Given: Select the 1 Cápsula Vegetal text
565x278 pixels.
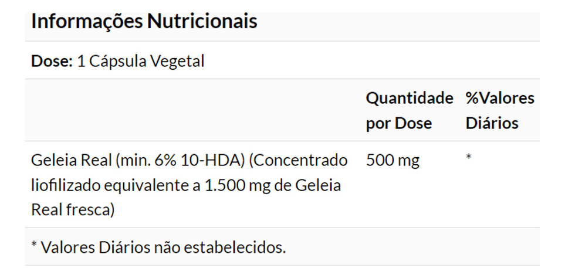Looking at the screenshot, I should (141, 62).
